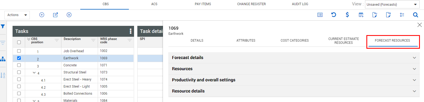The height and width of the screenshot is (102, 424).
Task: Select the CURRENT ESTIMATE RESOURCES tab
Action: 343,41
